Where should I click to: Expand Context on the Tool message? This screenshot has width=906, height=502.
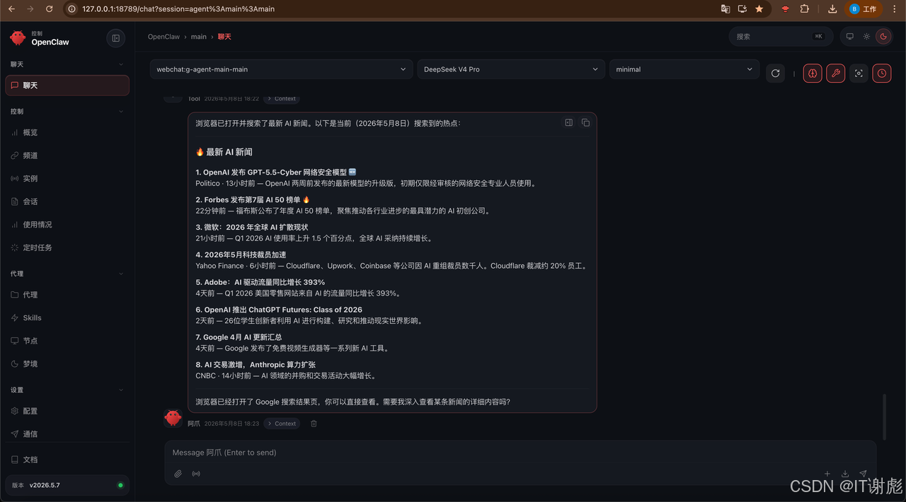pyautogui.click(x=282, y=99)
